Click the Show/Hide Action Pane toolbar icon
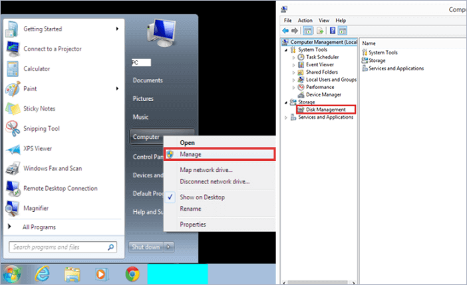Image resolution: width=467 pixels, height=285 pixels. [343, 31]
